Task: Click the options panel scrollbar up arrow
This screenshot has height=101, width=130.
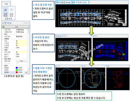Action: [28, 30]
